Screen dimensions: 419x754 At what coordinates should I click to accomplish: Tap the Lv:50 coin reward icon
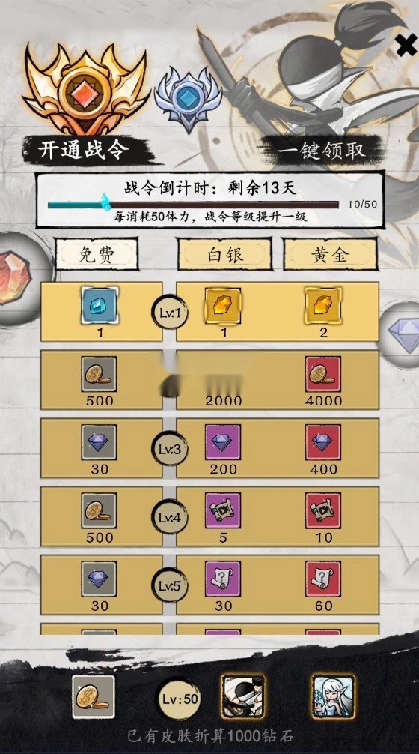point(94,697)
